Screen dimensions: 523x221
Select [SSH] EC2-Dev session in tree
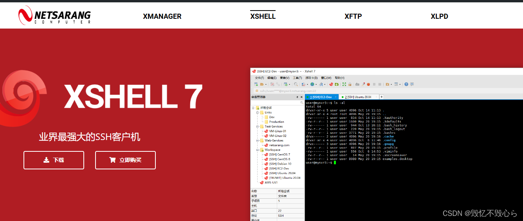pos(279,169)
